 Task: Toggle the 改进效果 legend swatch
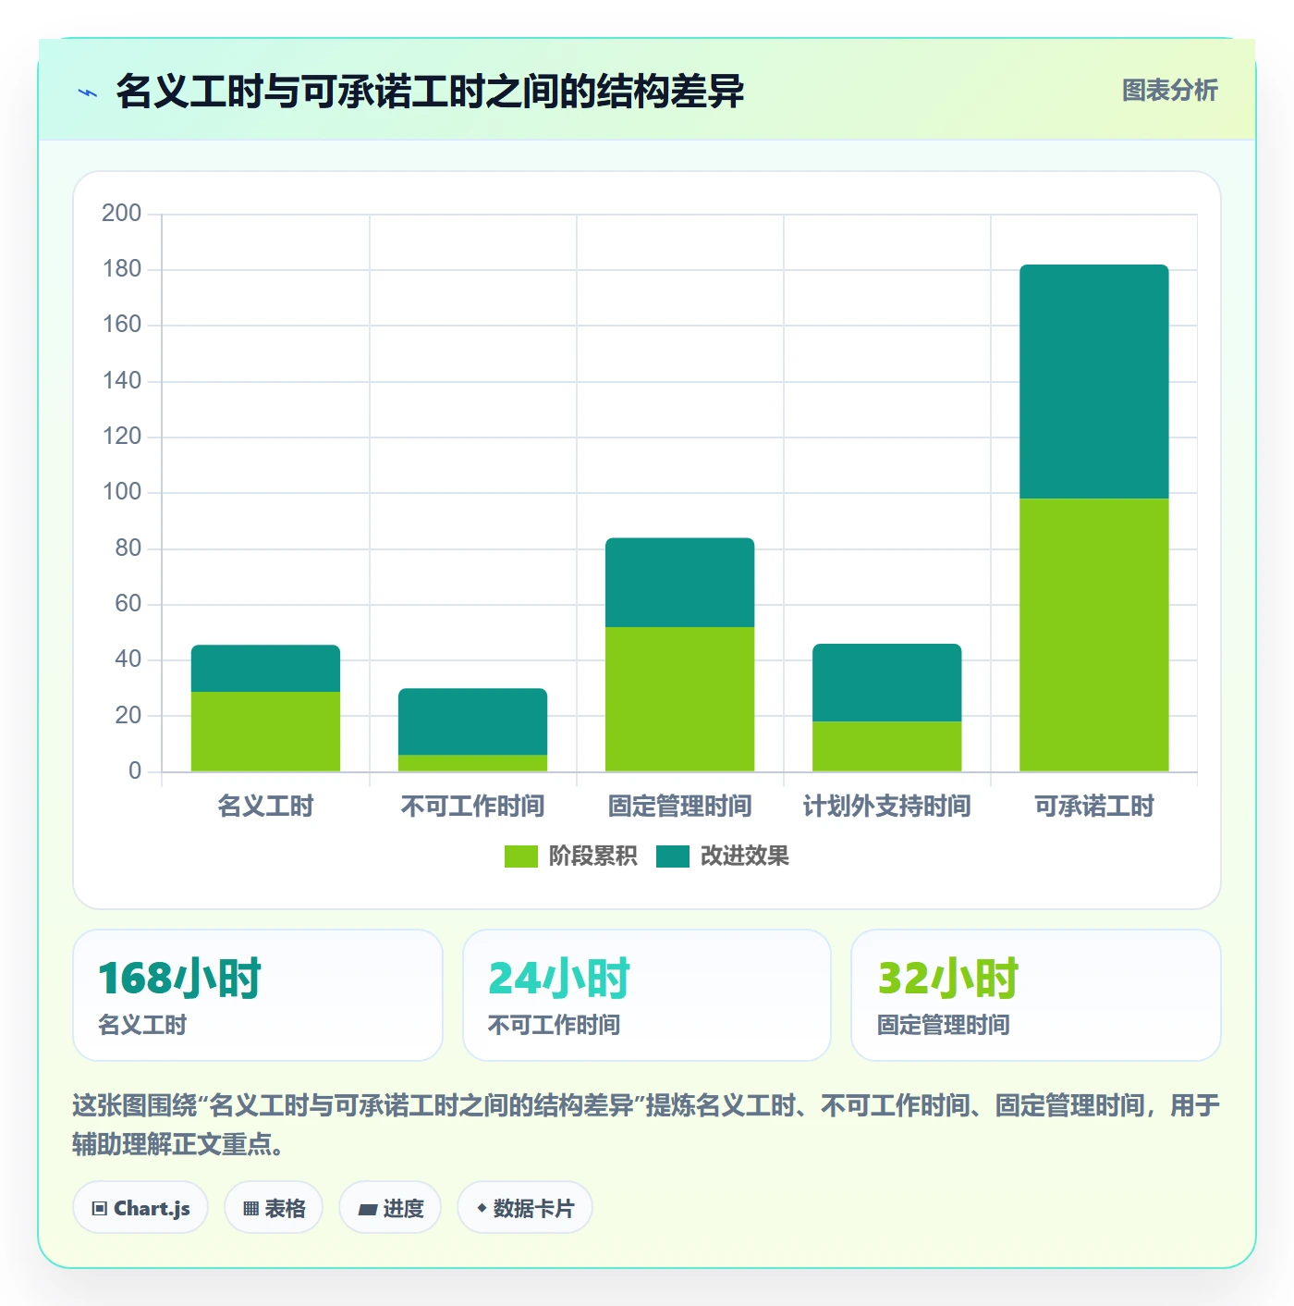click(x=673, y=856)
